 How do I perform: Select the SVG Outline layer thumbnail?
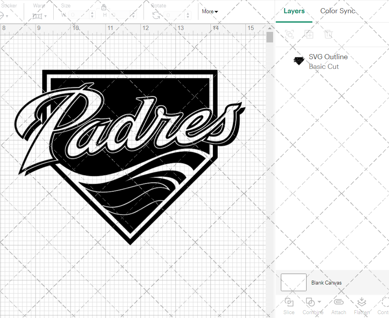299,61
